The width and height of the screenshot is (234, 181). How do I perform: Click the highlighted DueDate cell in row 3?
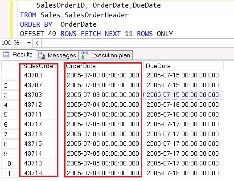tap(183, 95)
